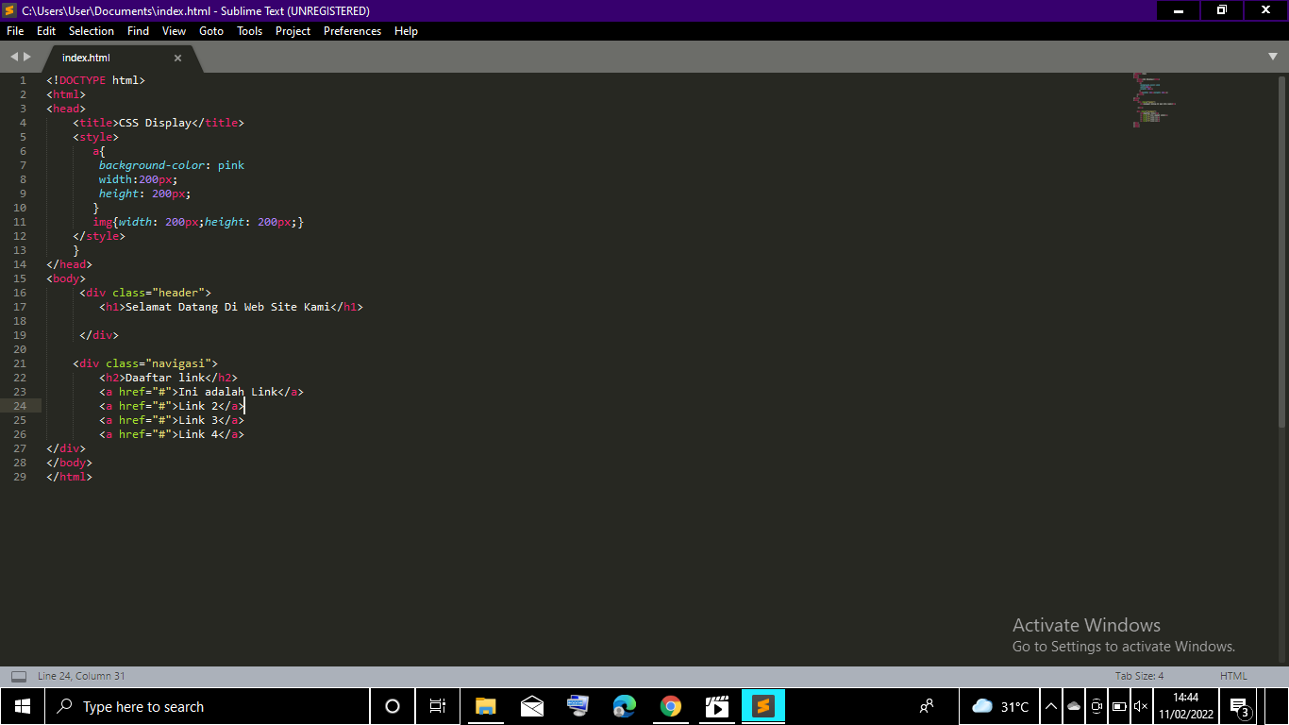Click the Sublime Text taskbar icon
Screen dimensions: 1289x725
click(x=763, y=706)
